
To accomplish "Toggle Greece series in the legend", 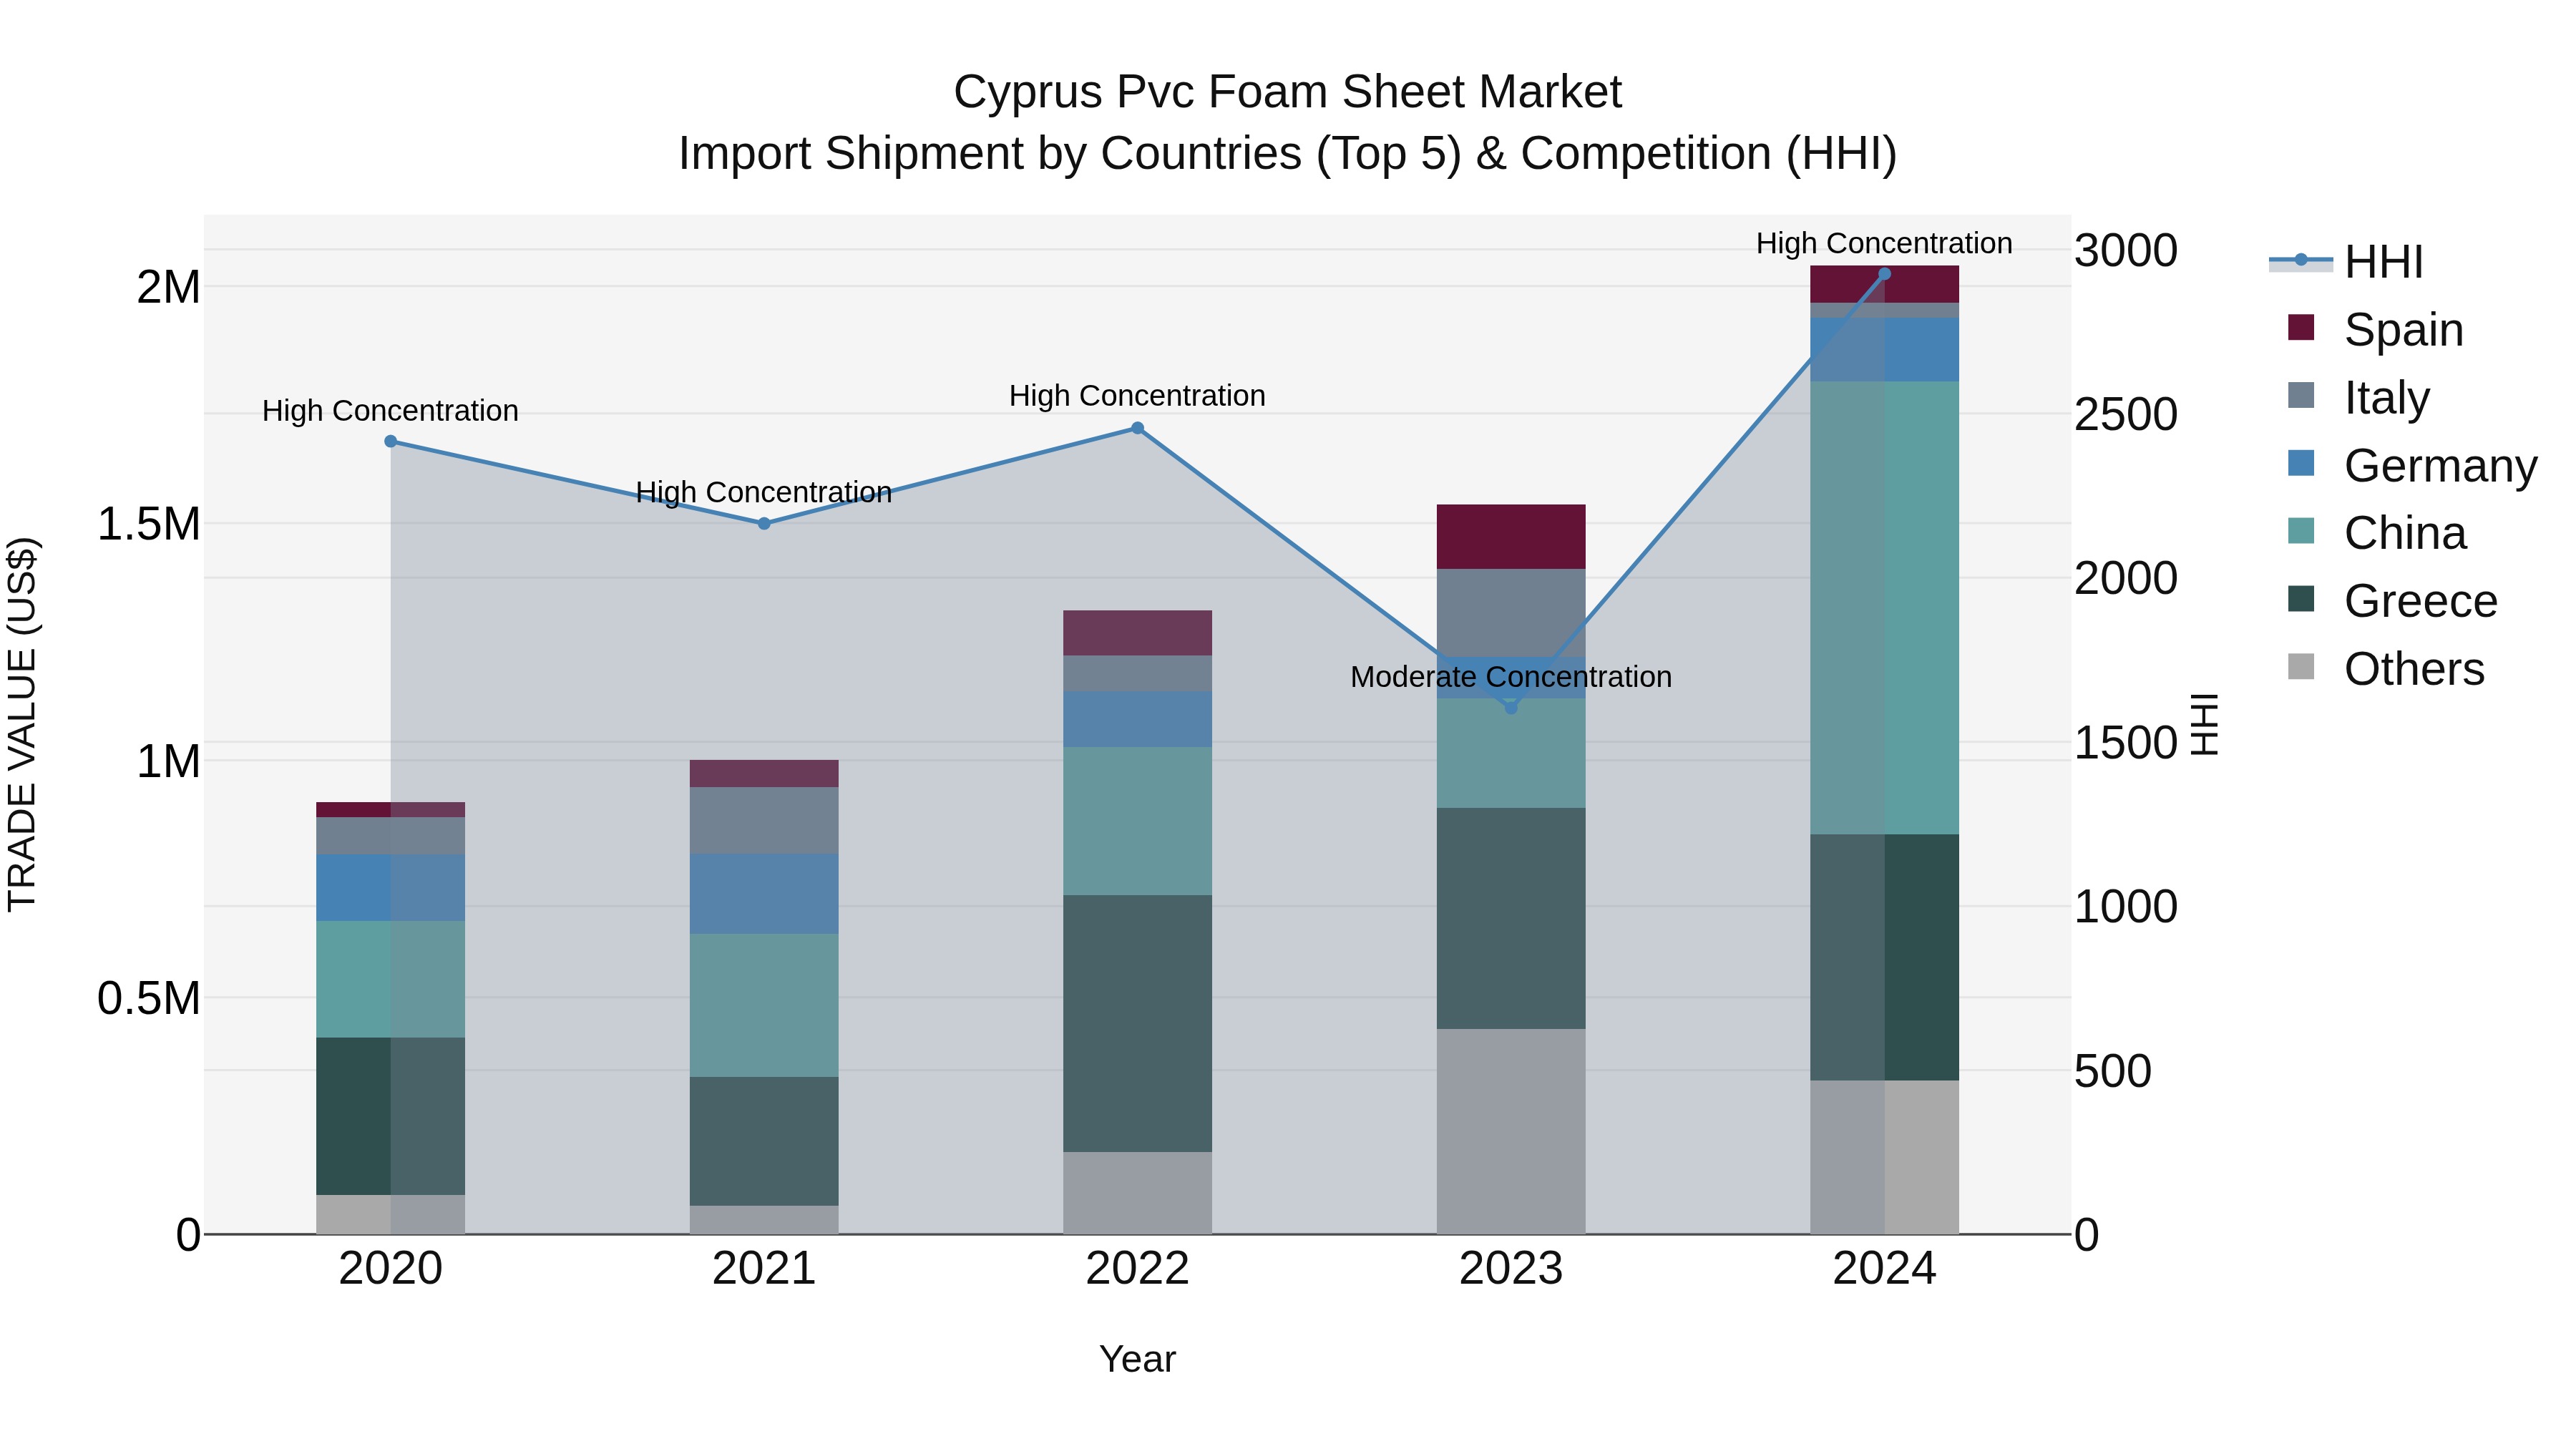I will 2392,601.
